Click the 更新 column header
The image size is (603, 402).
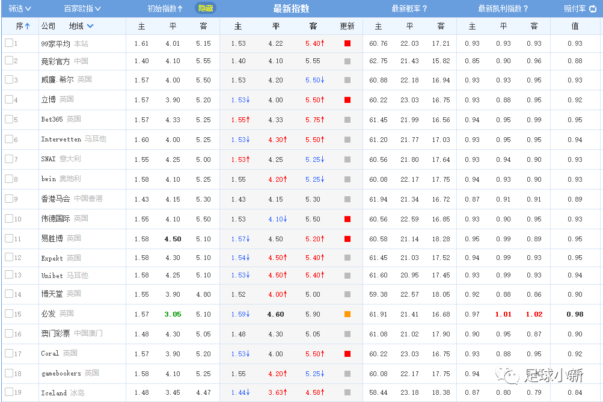click(x=347, y=26)
